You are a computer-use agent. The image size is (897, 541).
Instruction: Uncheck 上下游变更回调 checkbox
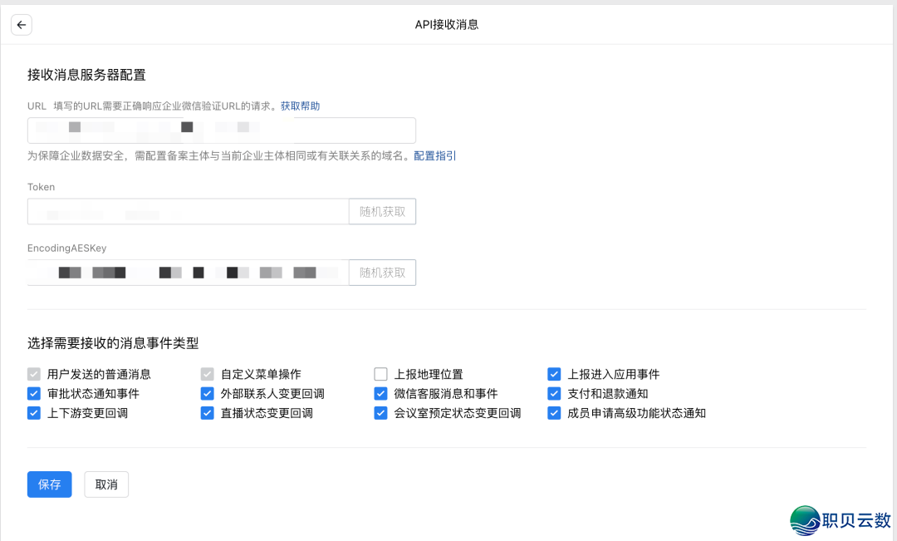[x=34, y=413]
